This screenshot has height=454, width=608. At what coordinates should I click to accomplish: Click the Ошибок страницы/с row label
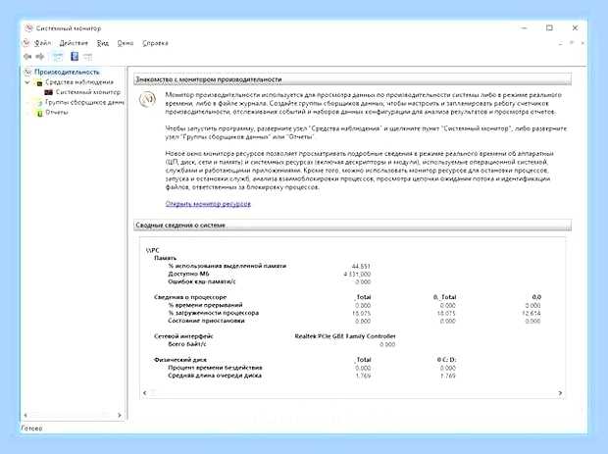click(x=202, y=281)
